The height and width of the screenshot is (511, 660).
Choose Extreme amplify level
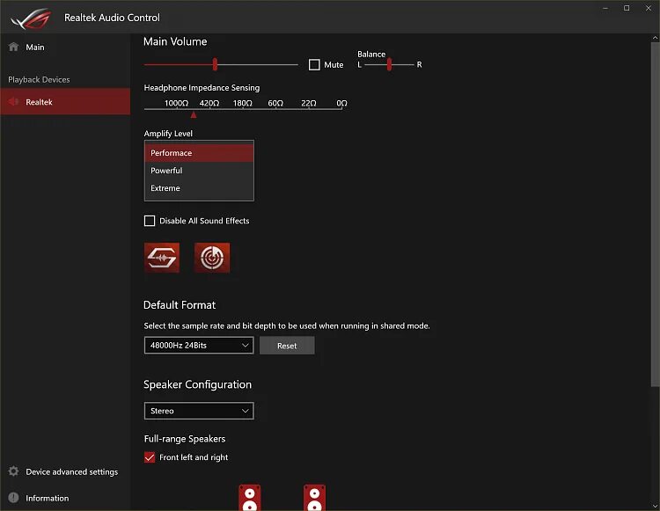coord(199,188)
